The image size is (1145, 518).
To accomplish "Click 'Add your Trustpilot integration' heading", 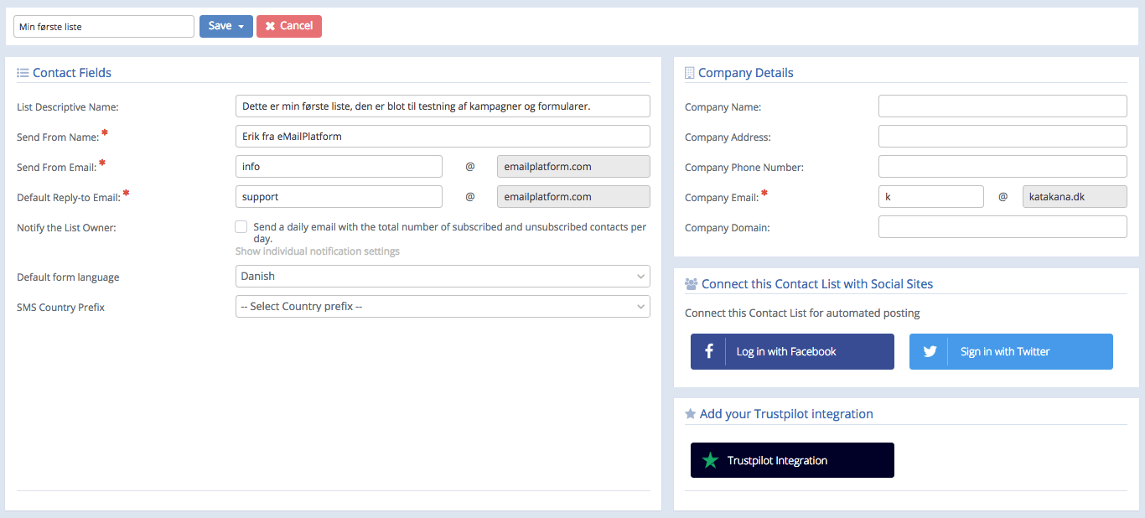I will [786, 414].
